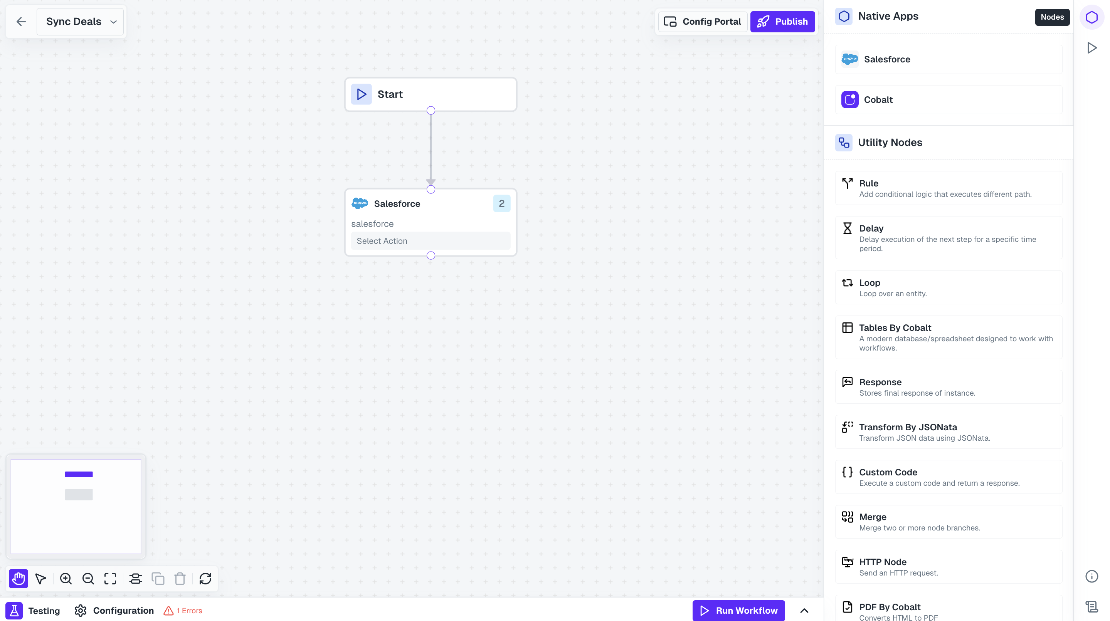The image size is (1110, 621).
Task: Click the duplicate node icon
Action: (158, 578)
